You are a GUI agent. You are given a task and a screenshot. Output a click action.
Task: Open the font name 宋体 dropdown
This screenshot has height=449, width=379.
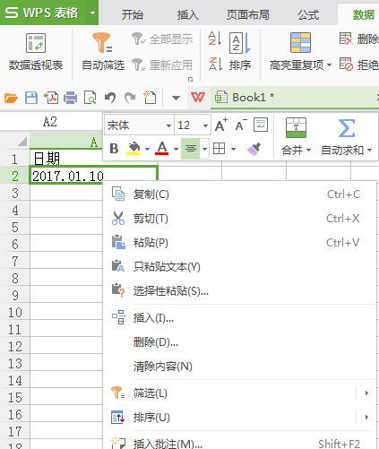pyautogui.click(x=168, y=125)
